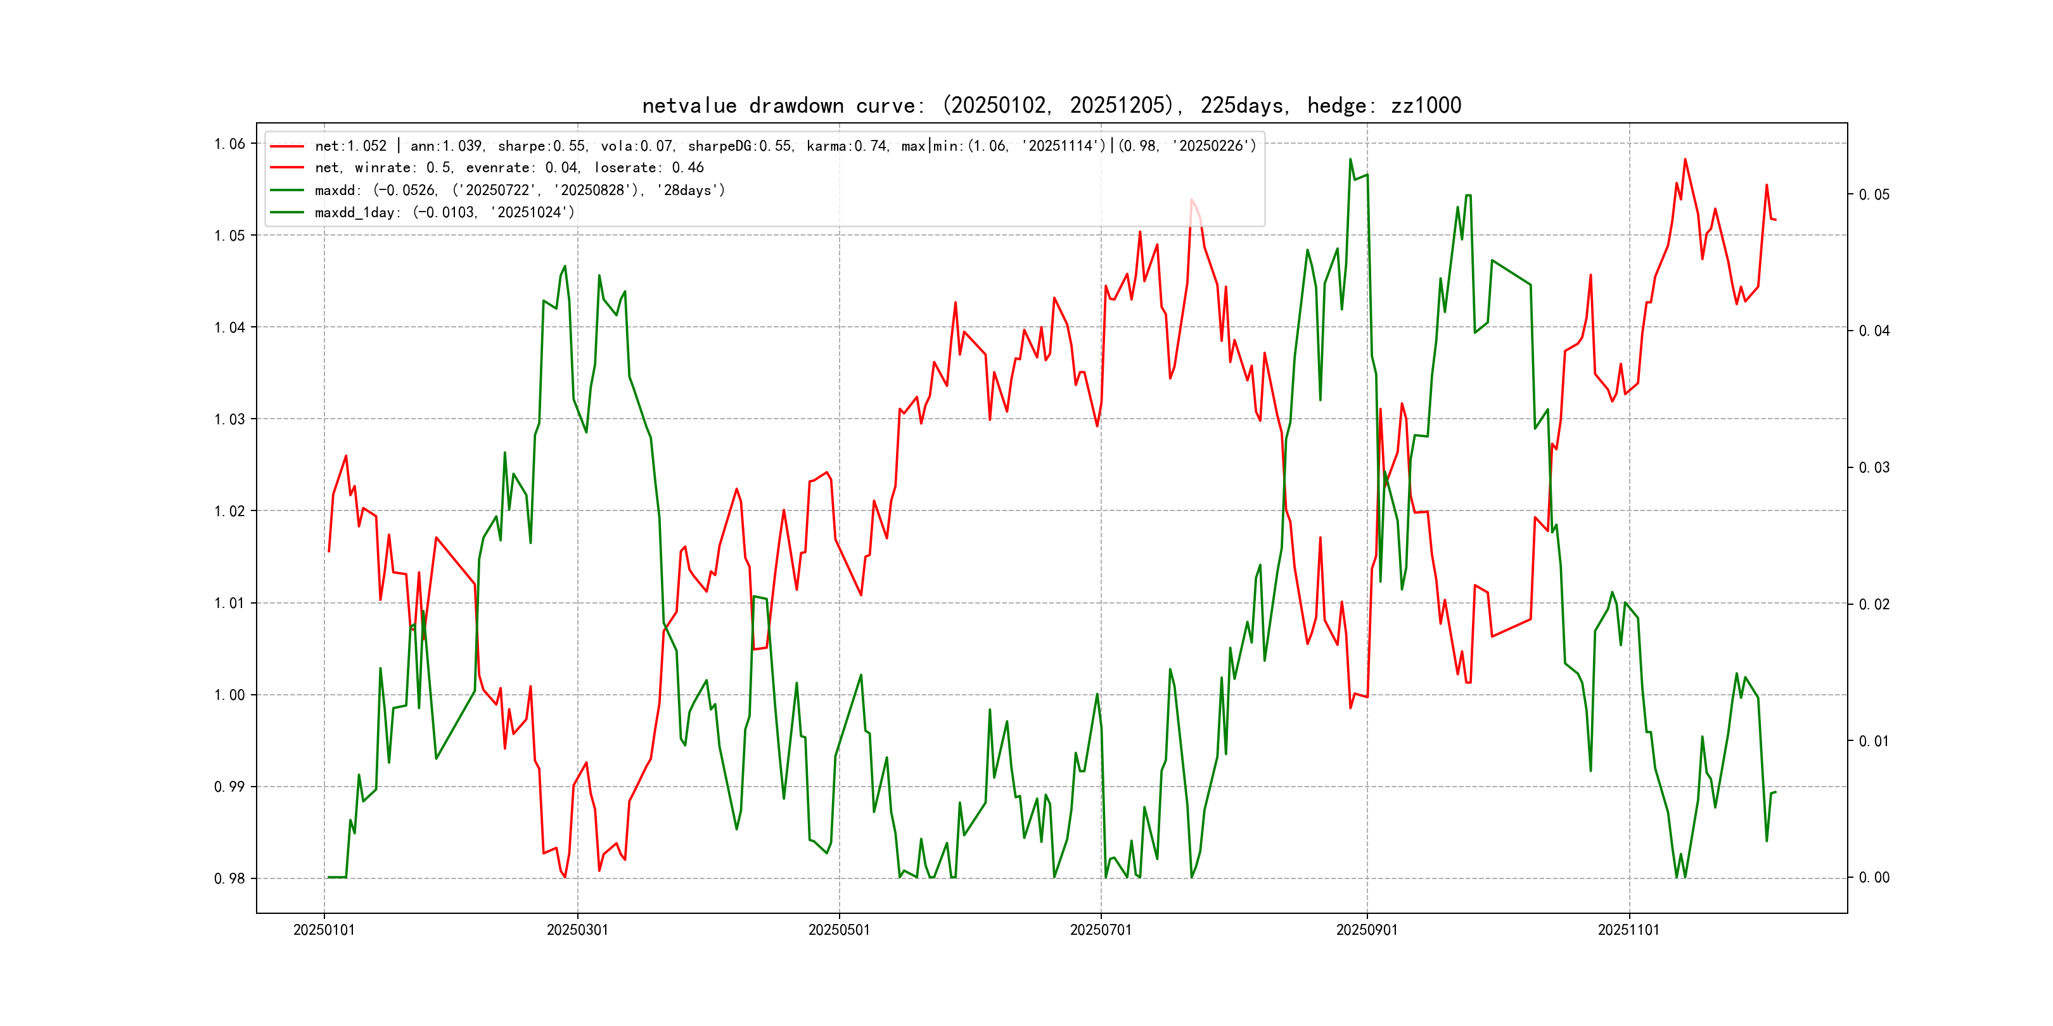Click x-axis label 20250301

577,930
